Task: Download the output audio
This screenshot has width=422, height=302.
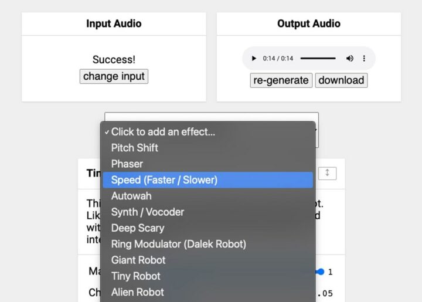Action: (x=341, y=80)
